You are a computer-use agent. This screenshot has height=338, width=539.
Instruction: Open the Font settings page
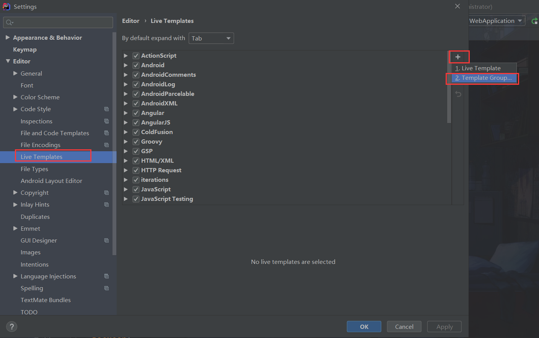(27, 85)
